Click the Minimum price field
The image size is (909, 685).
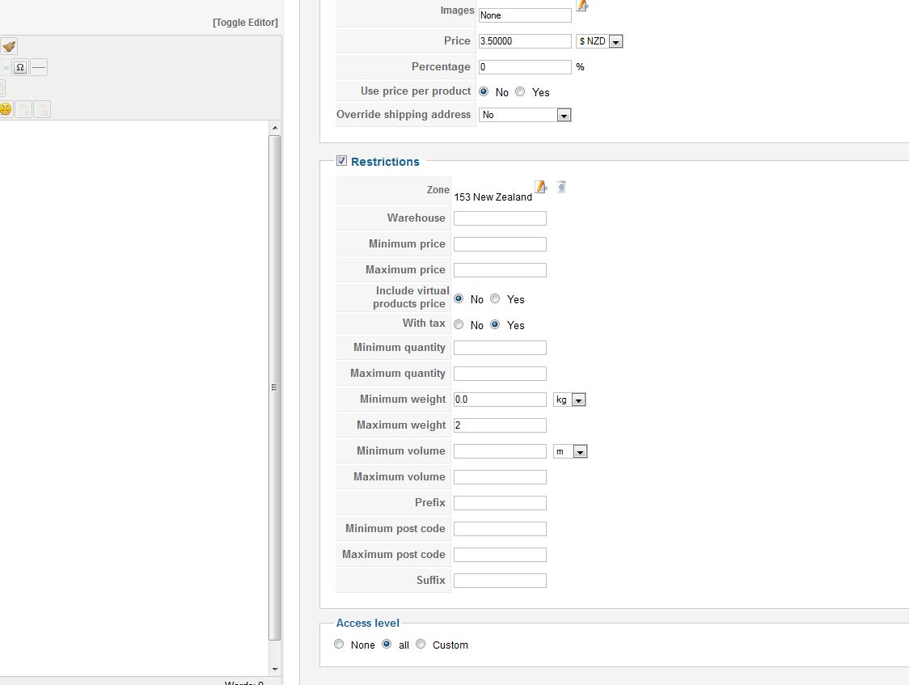(500, 244)
